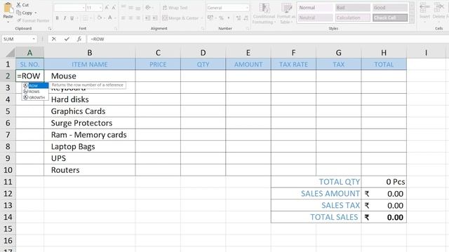Click the Insert Function fx icon
Image resolution: width=449 pixels, height=252 pixels.
tap(79, 39)
